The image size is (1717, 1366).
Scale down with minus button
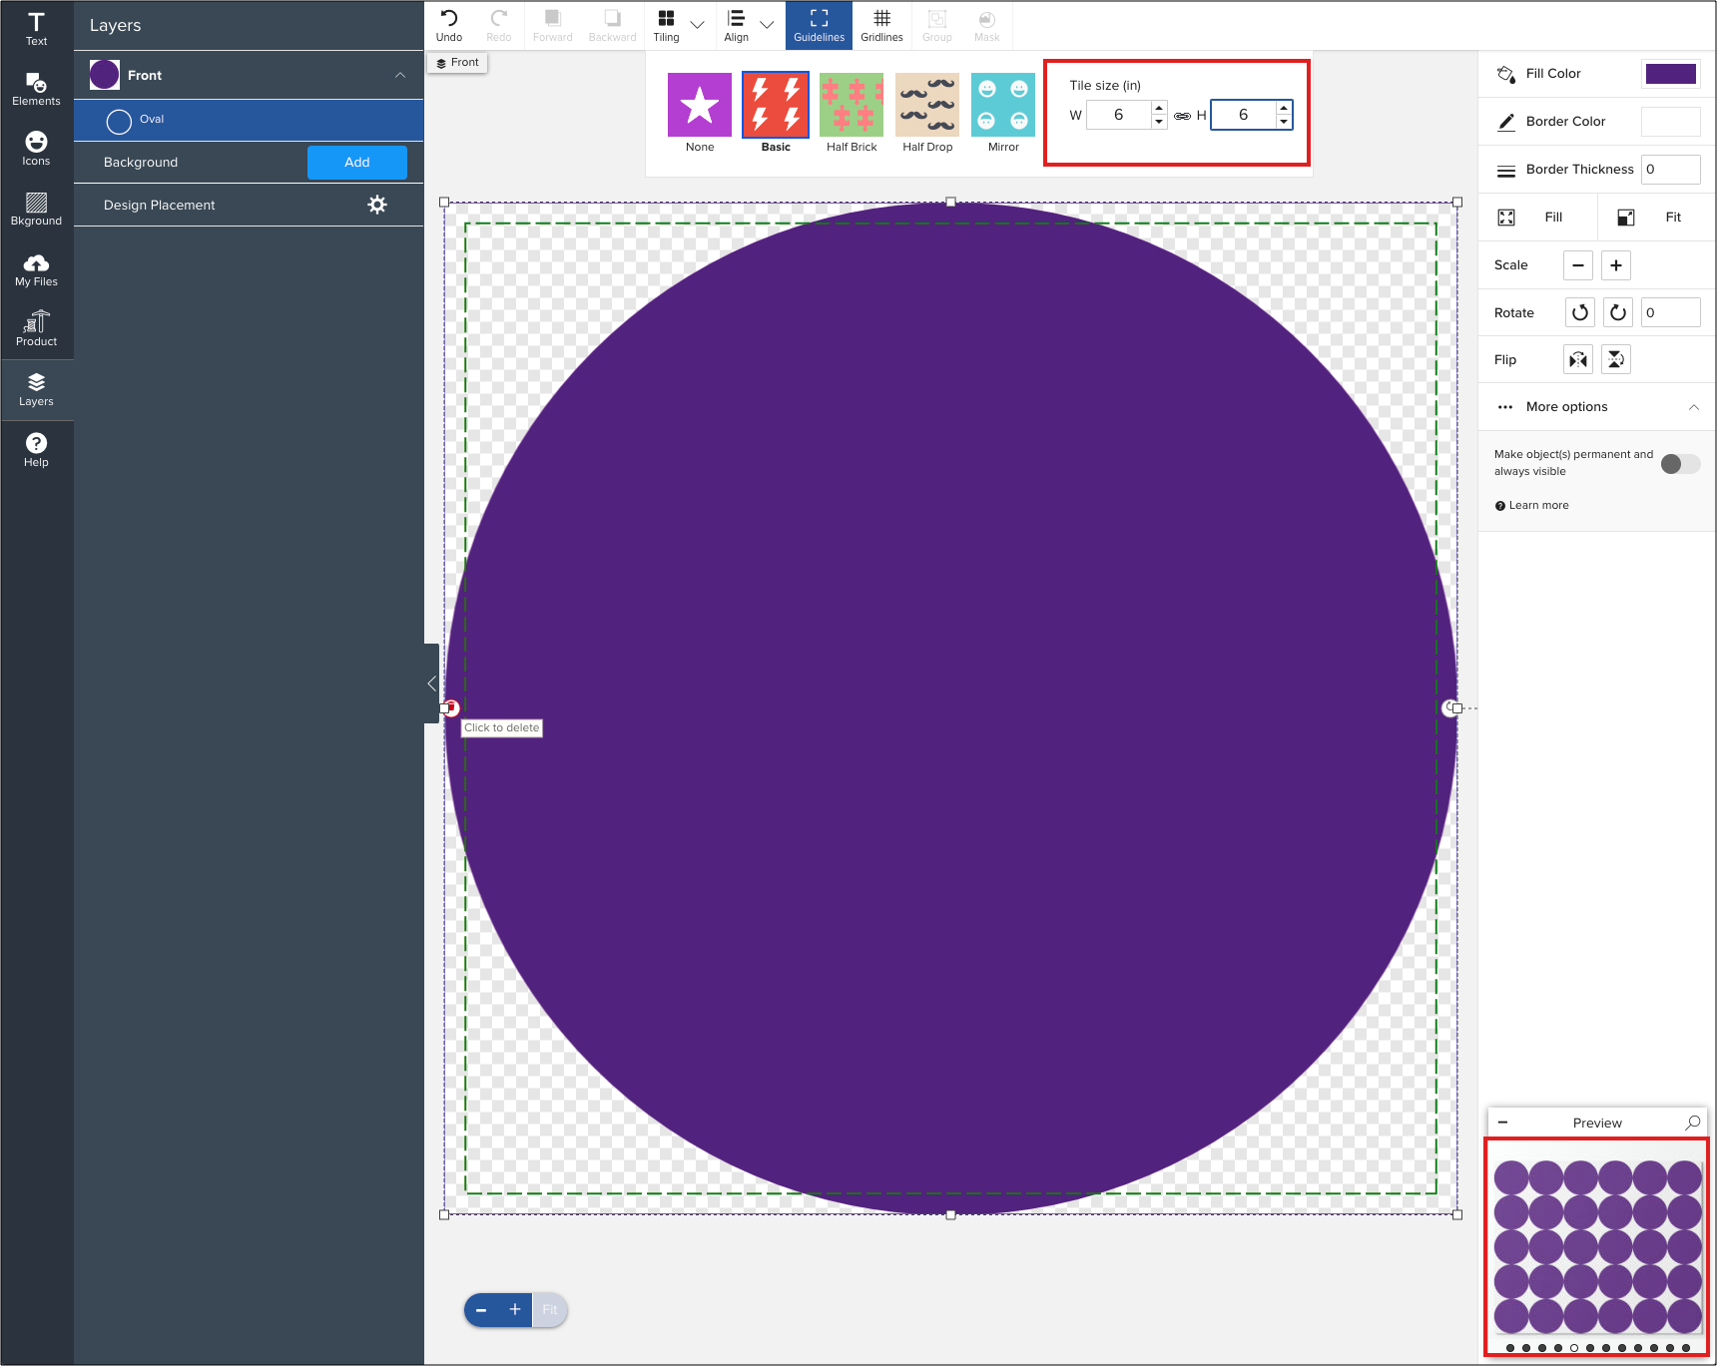click(x=1578, y=265)
